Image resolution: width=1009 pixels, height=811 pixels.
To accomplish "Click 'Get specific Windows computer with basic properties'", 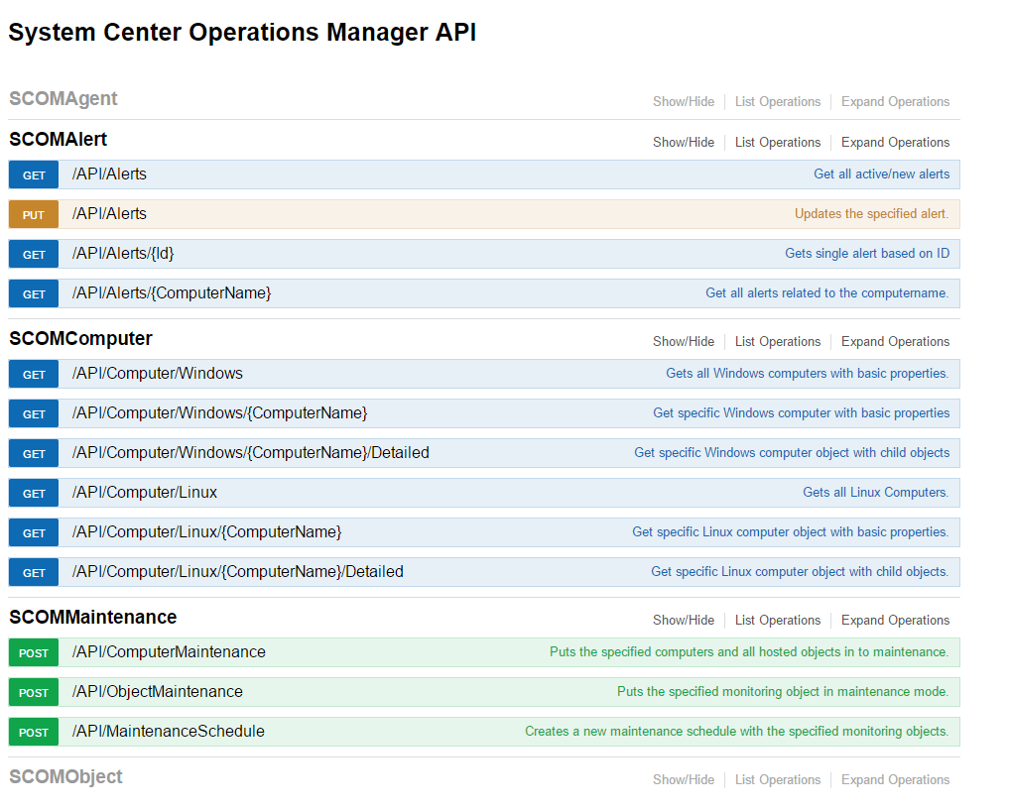I will click(802, 412).
